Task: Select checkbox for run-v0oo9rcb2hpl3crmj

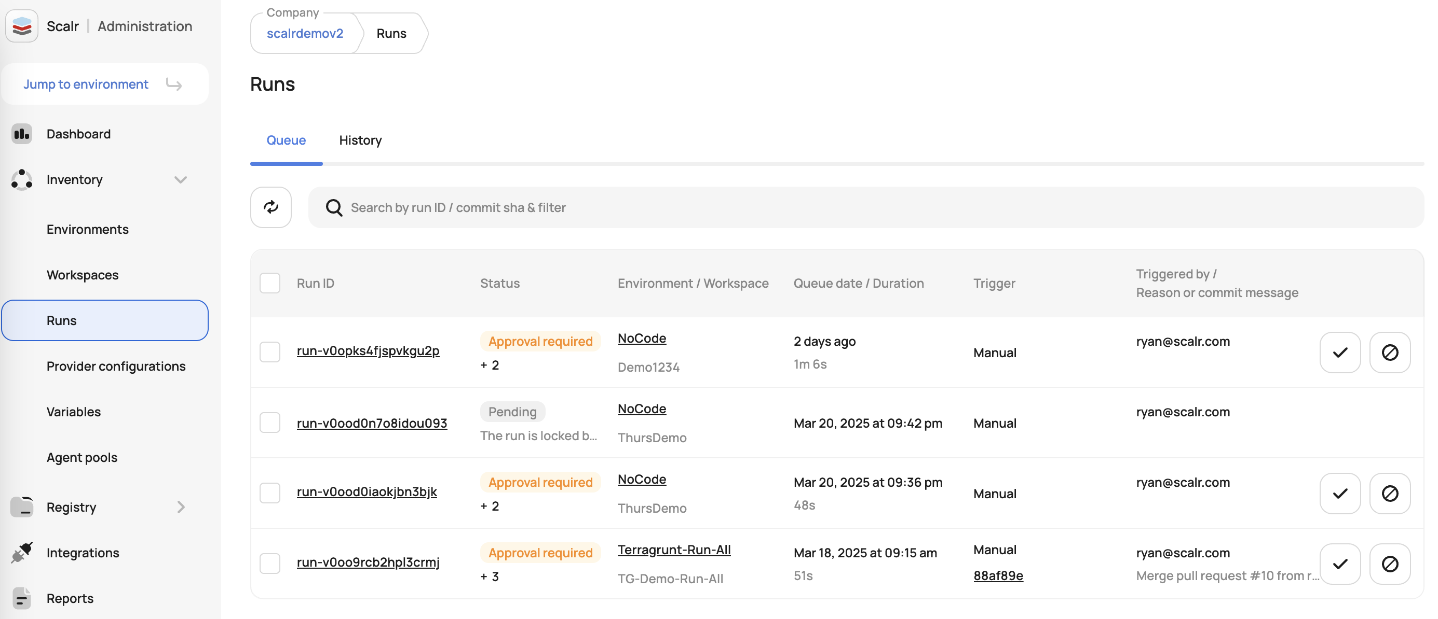Action: pyautogui.click(x=270, y=563)
